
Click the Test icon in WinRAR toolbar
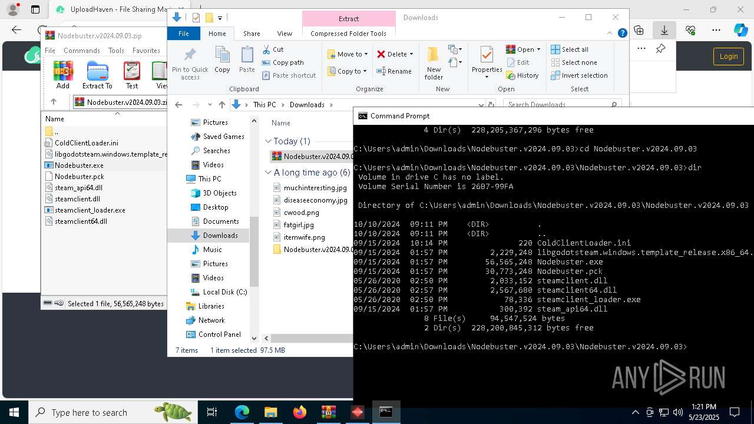pos(132,75)
